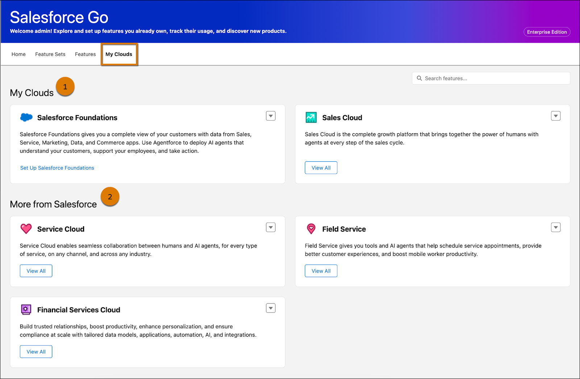Open Financial Services Cloud dropdown menu
The width and height of the screenshot is (580, 379).
271,308
